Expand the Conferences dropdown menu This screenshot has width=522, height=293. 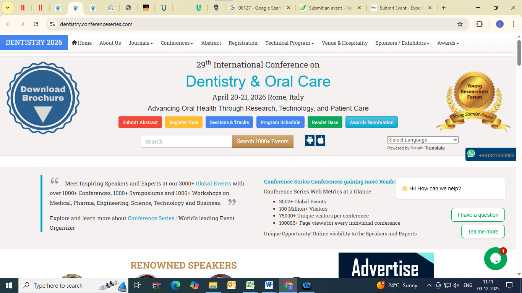click(177, 43)
